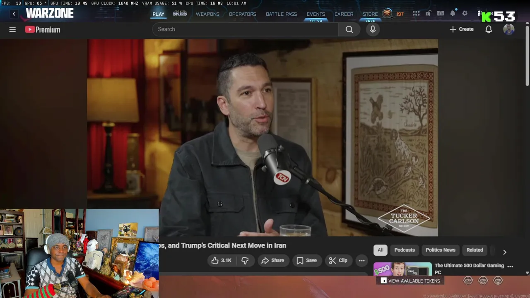Click the player rank emblem icon
Image resolution: width=530 pixels, height=298 pixels.
tap(387, 13)
